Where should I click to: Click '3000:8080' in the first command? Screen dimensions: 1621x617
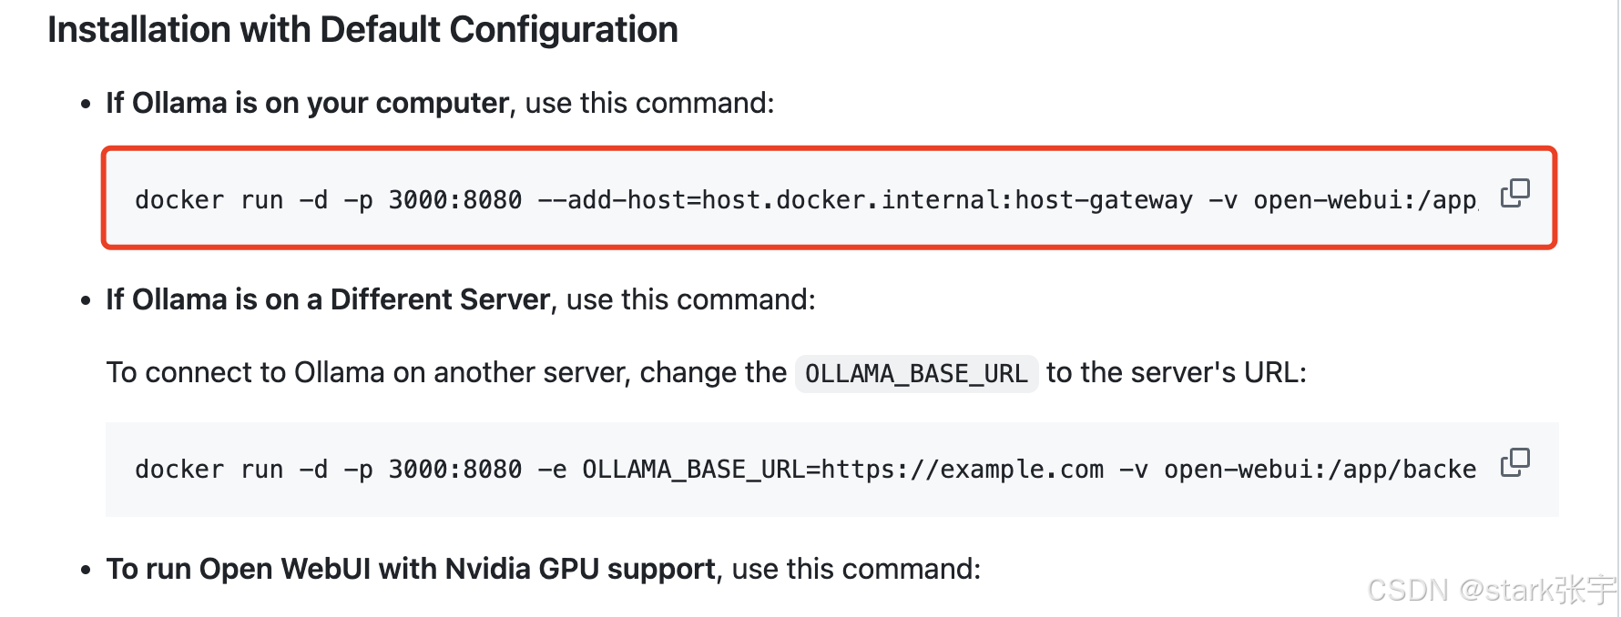coord(454,200)
